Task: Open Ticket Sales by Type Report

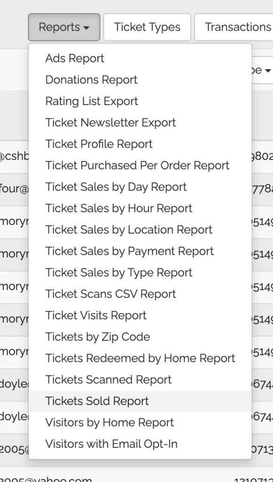Action: [x=140, y=273]
